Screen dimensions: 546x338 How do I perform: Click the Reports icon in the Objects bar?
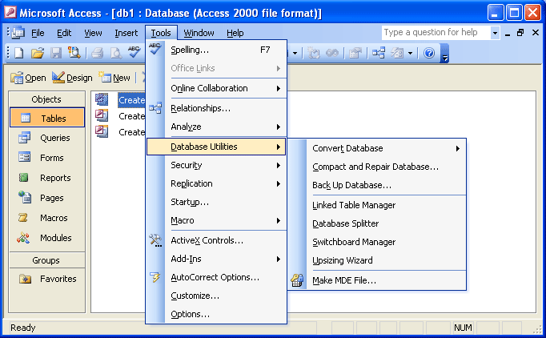click(x=24, y=178)
